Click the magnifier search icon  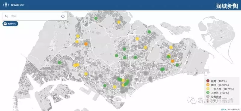point(7,16)
